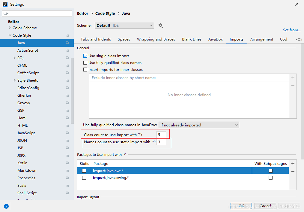Click copy-settings icon beside ActionScript
Image resolution: width=304 pixels, height=212 pixels.
pos(67,50)
